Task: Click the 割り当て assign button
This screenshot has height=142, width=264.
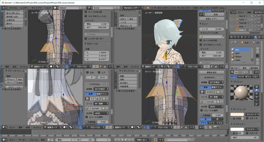Action: pos(235,68)
